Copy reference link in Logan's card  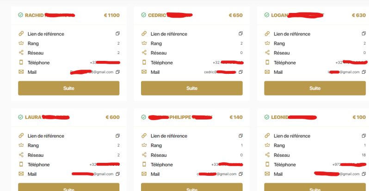(x=363, y=34)
